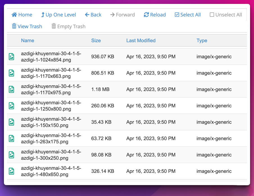Click the Unselect All checkbox
This screenshot has height=196, width=254.
[212, 15]
